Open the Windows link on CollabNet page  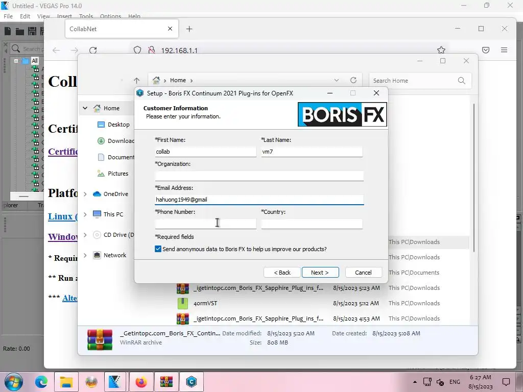[63, 237]
